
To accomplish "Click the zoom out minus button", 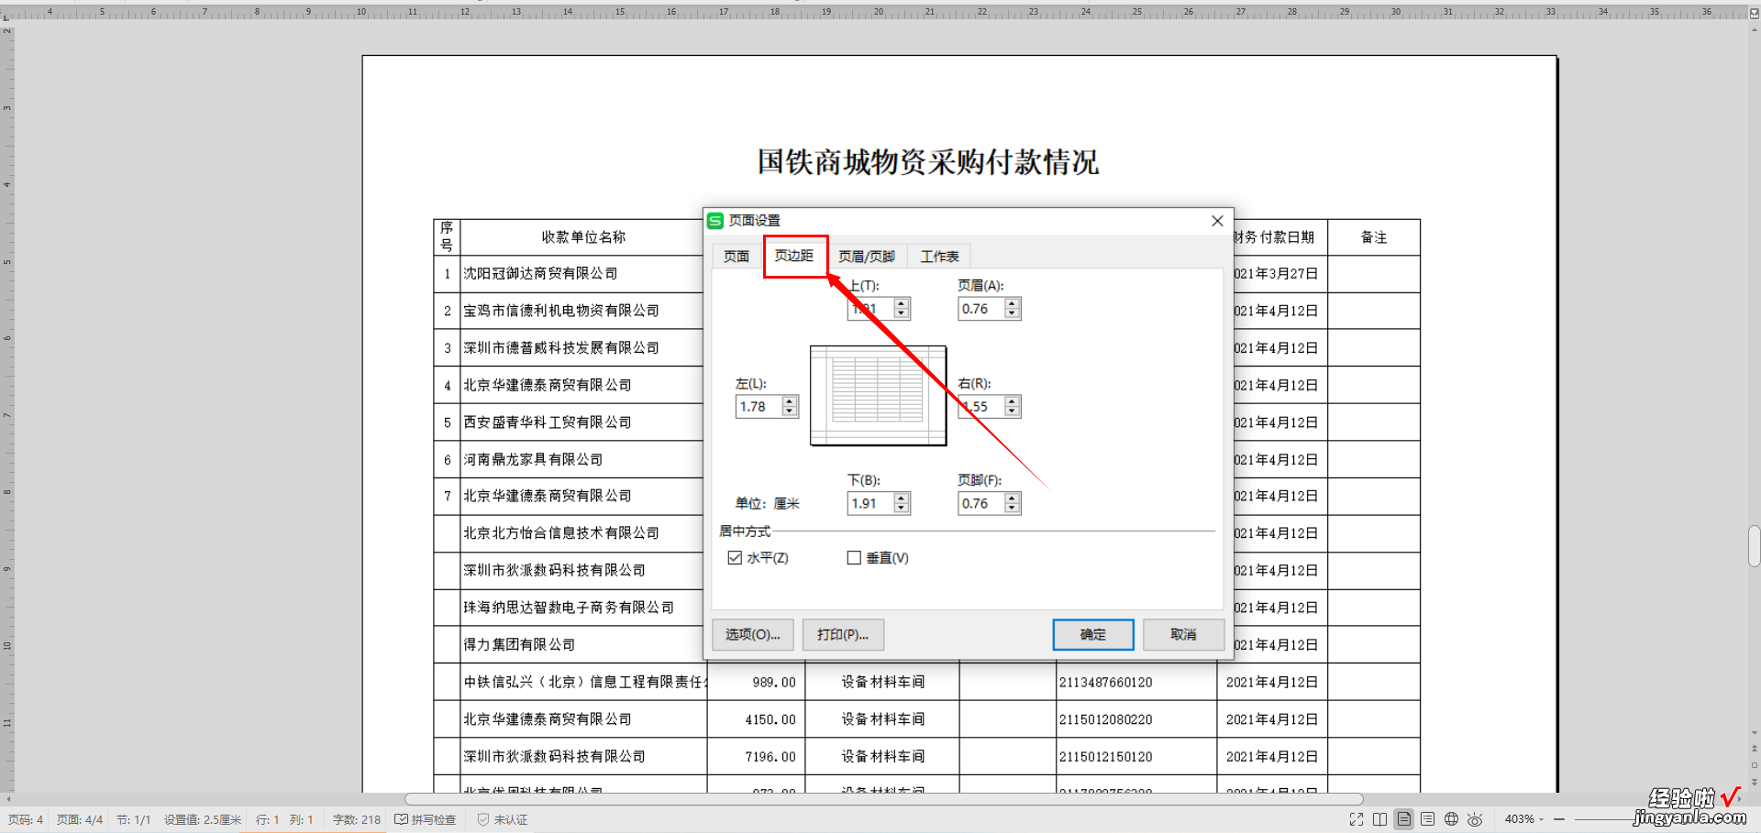I will coord(1559,819).
